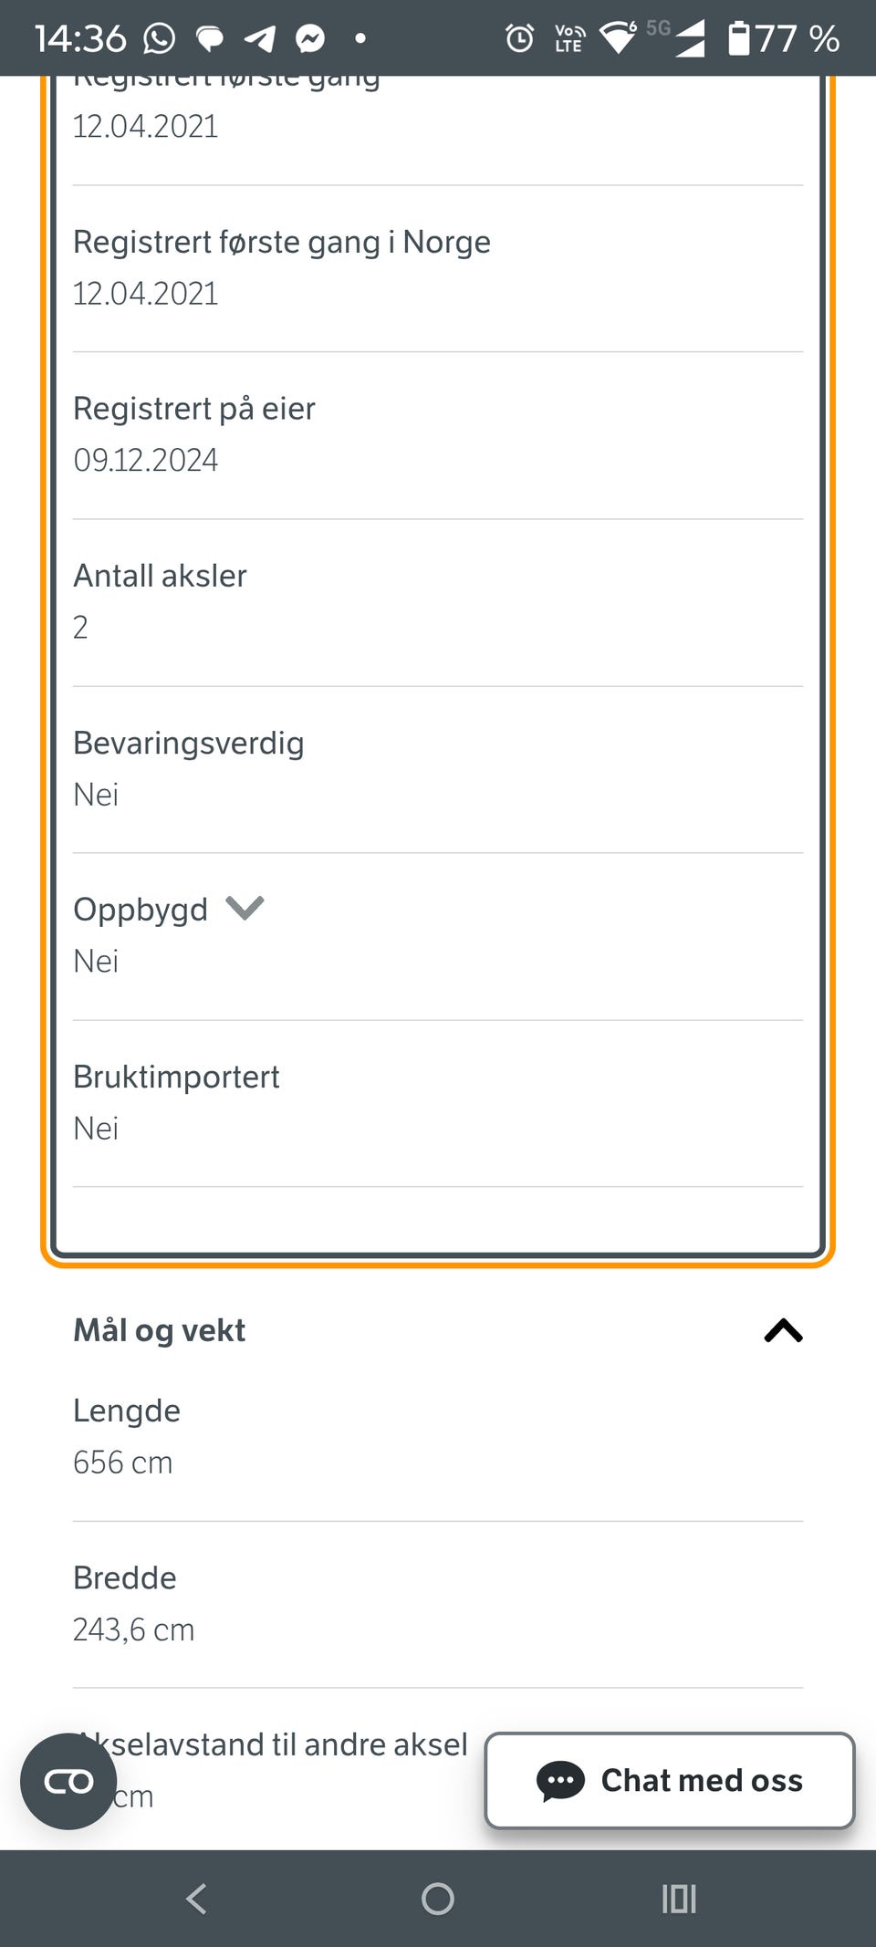Screen dimensions: 876x1947
Task: Open Chat med oss button
Action: (x=670, y=1780)
